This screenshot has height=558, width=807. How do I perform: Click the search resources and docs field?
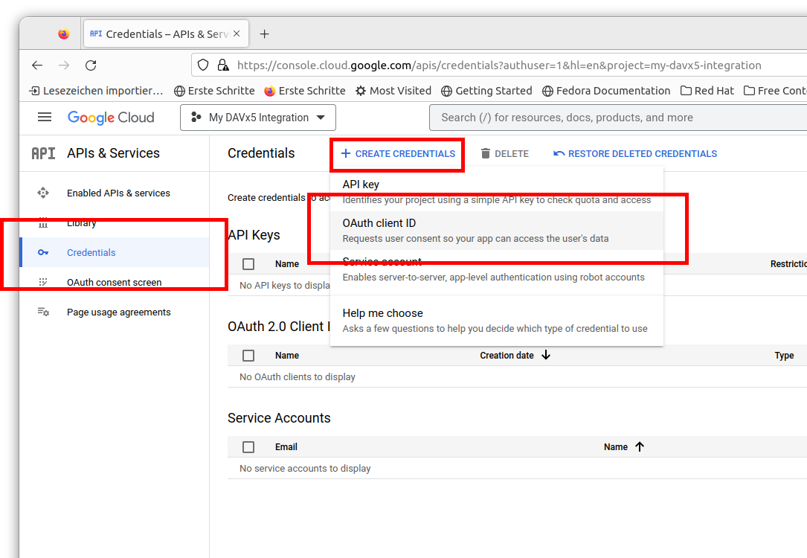(617, 118)
